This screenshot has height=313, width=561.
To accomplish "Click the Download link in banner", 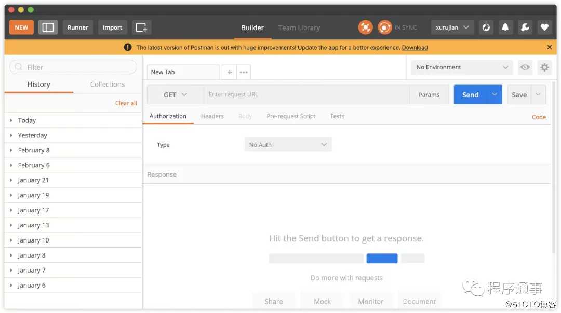I will point(415,47).
